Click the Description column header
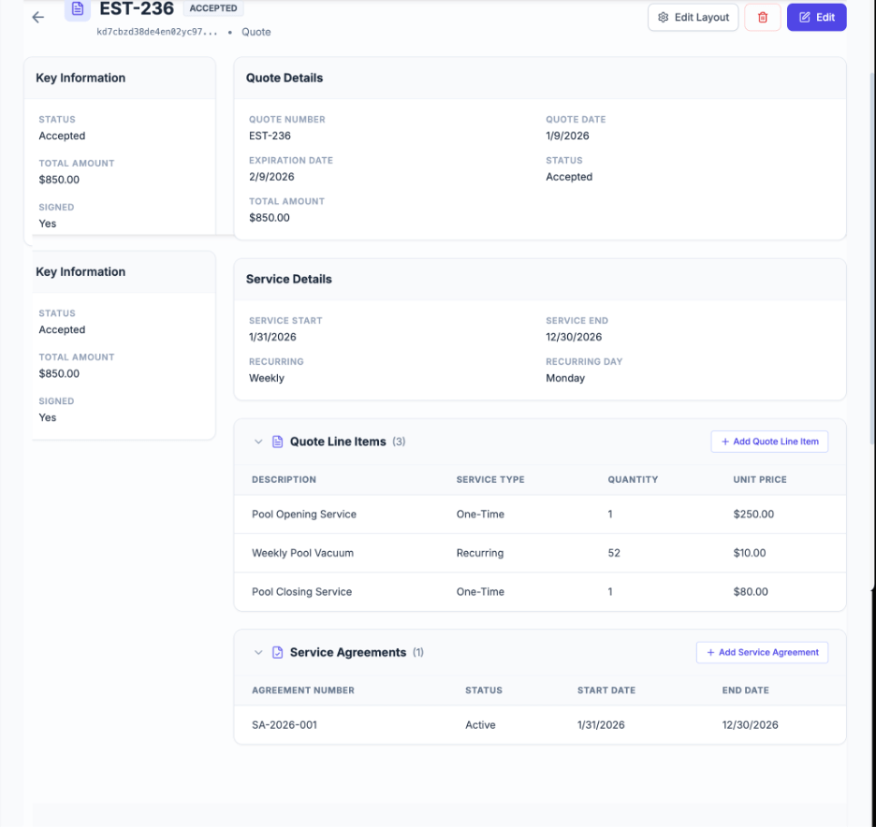The image size is (876, 827). tap(284, 480)
